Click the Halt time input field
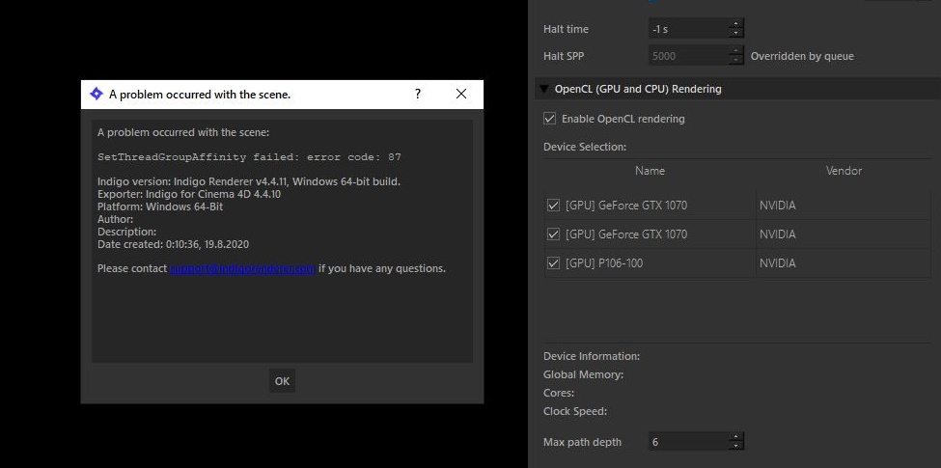The height and width of the screenshot is (468, 941). coord(687,29)
